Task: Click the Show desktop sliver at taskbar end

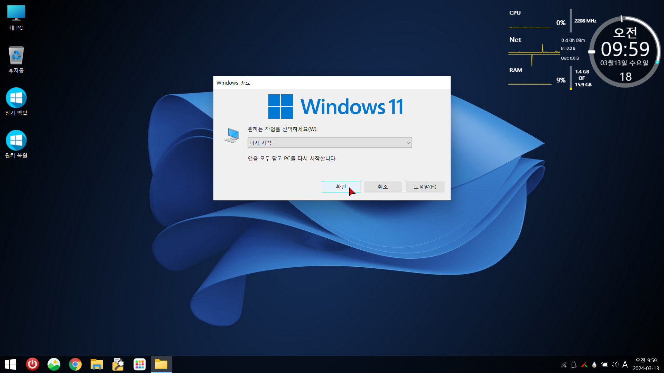Action: (662, 364)
